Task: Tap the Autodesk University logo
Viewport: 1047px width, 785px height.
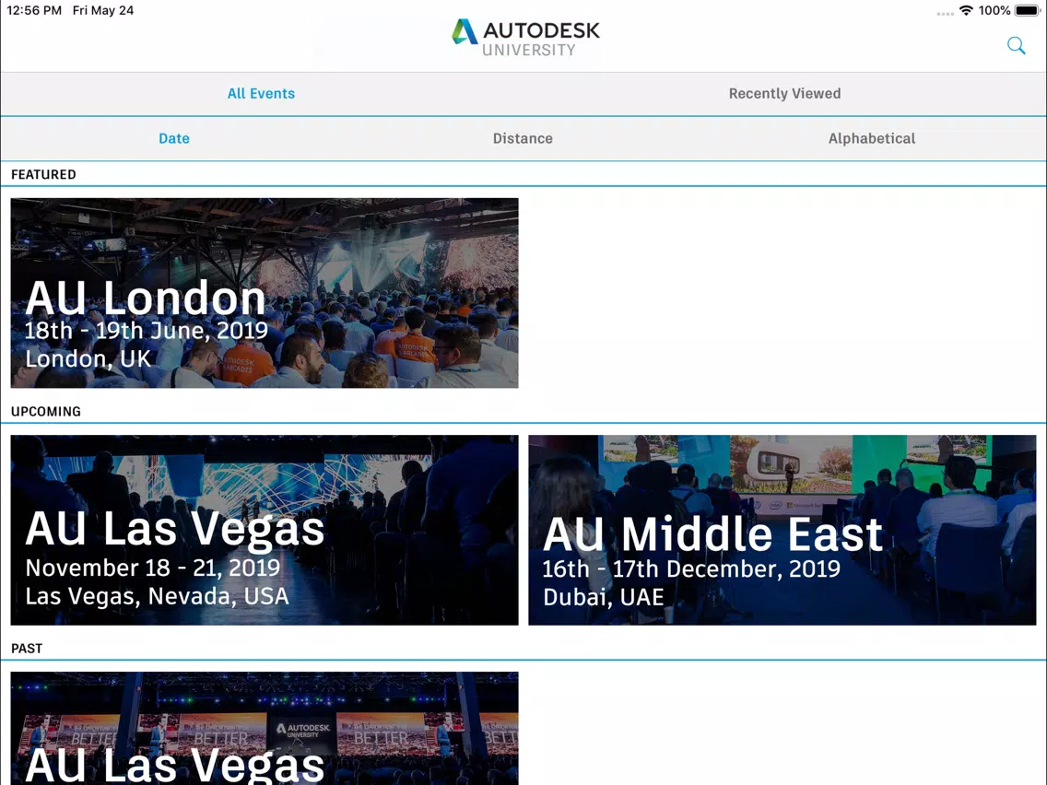Action: point(525,39)
